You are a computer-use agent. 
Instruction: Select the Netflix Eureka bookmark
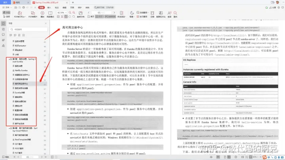point(21,70)
